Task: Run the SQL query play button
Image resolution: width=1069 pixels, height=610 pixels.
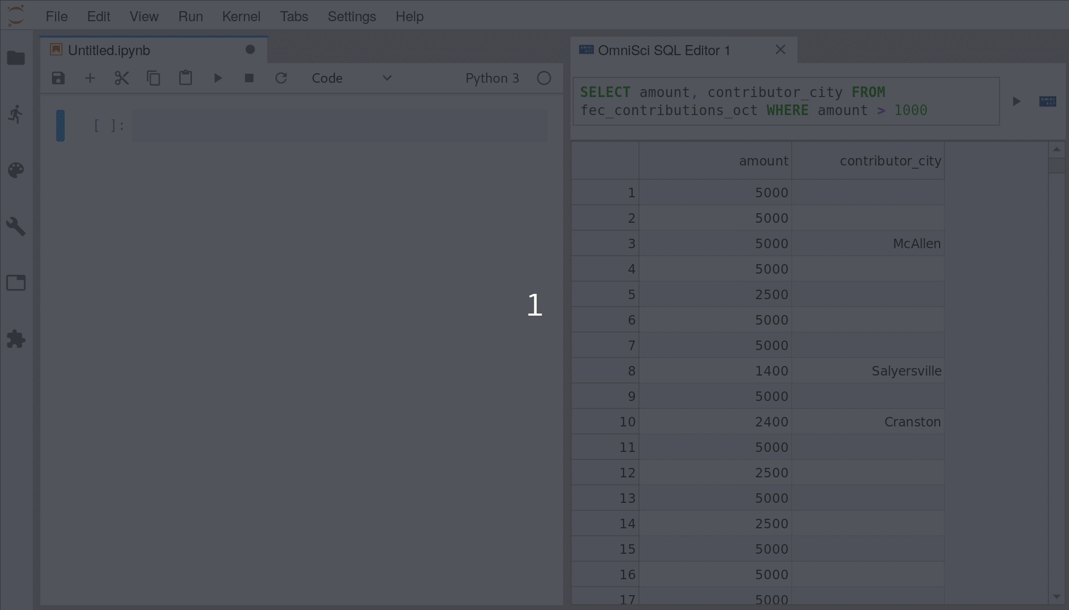Action: click(1016, 101)
